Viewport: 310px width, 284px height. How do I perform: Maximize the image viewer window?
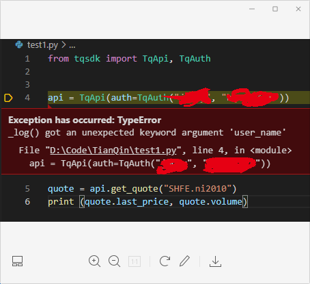coord(275,9)
